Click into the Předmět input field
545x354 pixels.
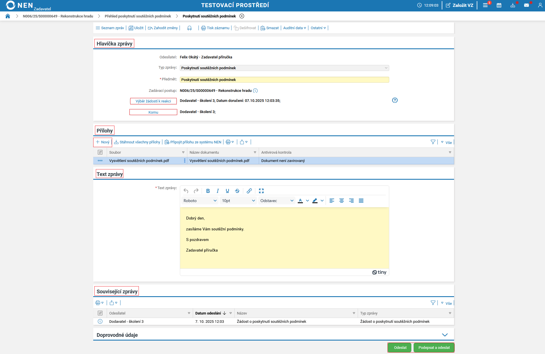pyautogui.click(x=284, y=80)
